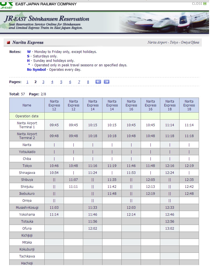Image resolution: width=211 pixels, height=267 pixels.
Task: Click Yokohama time 12:14
Action: point(131,215)
